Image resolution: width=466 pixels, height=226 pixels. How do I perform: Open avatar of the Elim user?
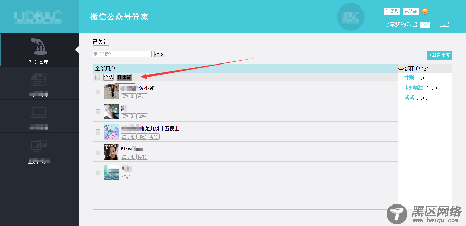111,152
